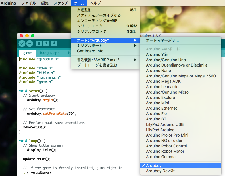Image resolution: width=225 pixels, height=176 pixels.
Task: Select Arduino Robot Control board
Action: [181, 146]
